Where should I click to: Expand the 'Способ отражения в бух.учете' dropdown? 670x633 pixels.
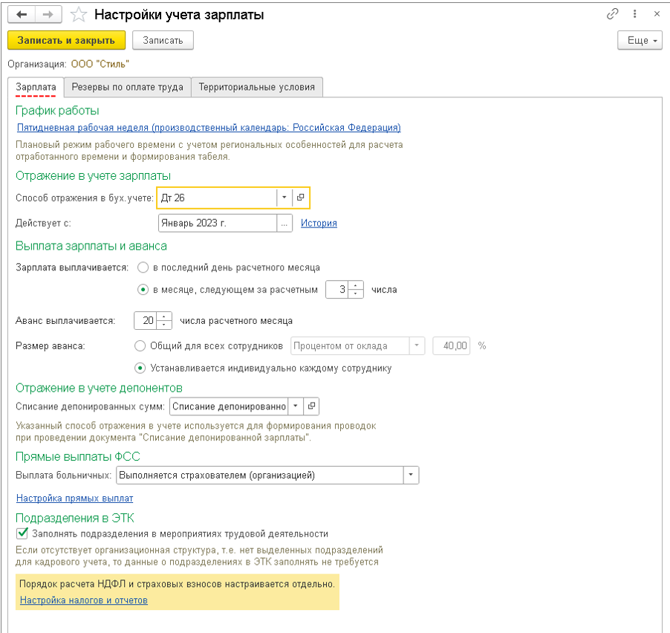click(284, 198)
